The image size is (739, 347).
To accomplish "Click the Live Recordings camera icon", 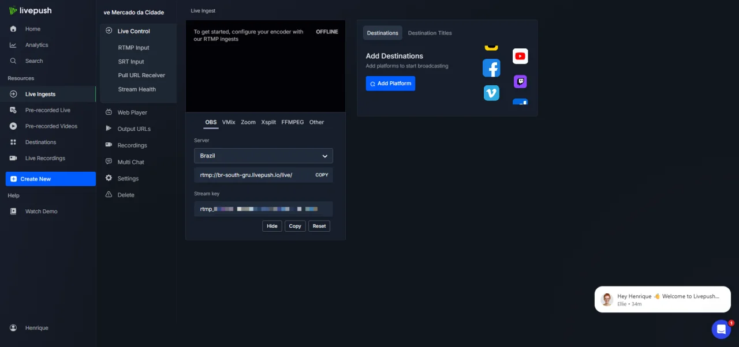I will (13, 158).
